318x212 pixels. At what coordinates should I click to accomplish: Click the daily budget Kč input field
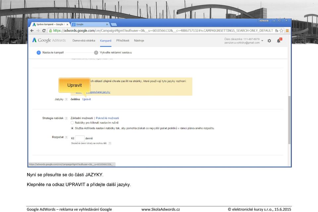80,138
